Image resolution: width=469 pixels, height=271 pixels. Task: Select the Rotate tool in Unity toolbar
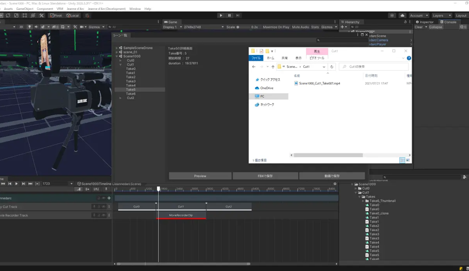[8, 16]
